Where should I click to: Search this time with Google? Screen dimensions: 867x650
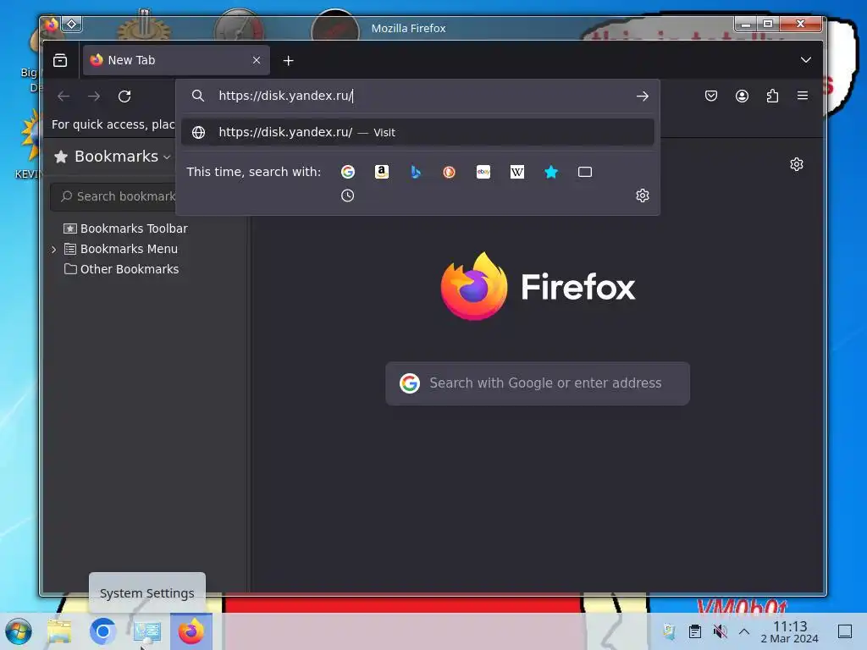[x=348, y=172]
